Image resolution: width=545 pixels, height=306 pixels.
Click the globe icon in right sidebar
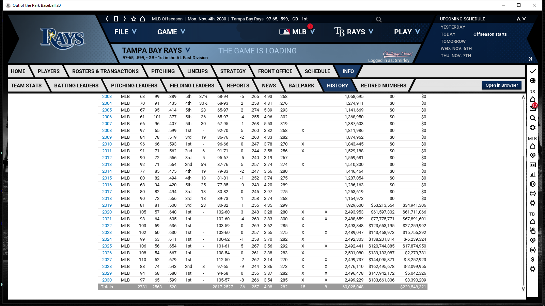pos(533,81)
